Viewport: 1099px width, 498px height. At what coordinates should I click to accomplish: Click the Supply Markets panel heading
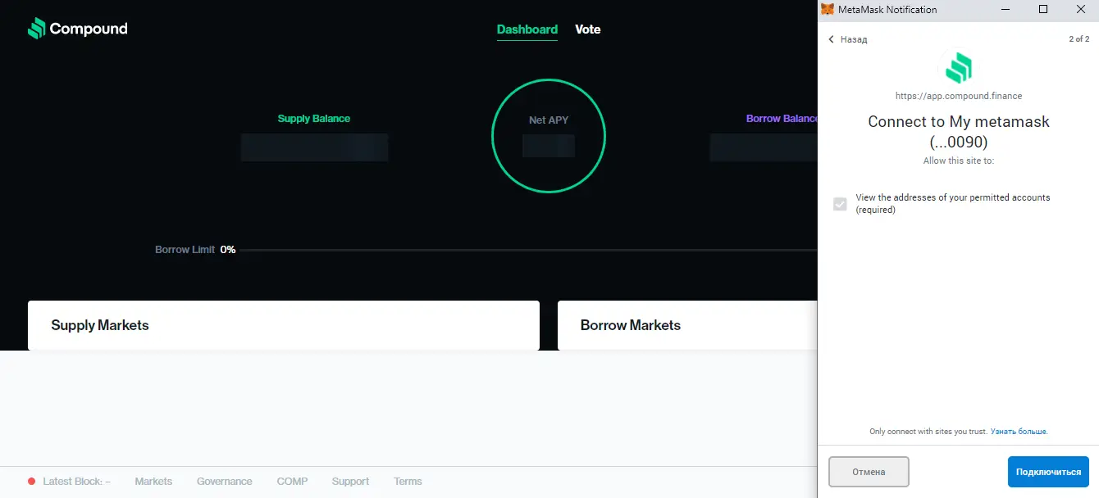click(x=100, y=325)
